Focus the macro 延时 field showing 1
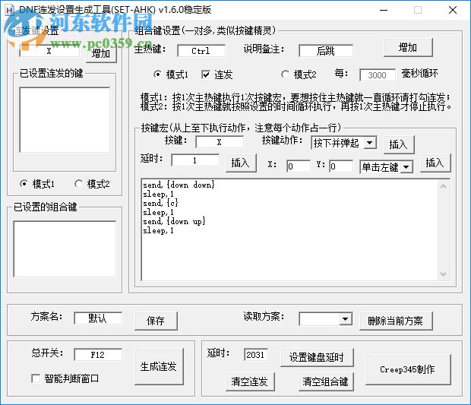This screenshot has width=471, height=405. click(195, 160)
